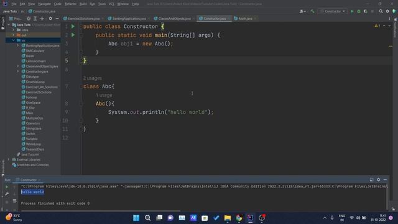Select DowhileLoop in project tree
This screenshot has width=398, height=224.
point(35,82)
